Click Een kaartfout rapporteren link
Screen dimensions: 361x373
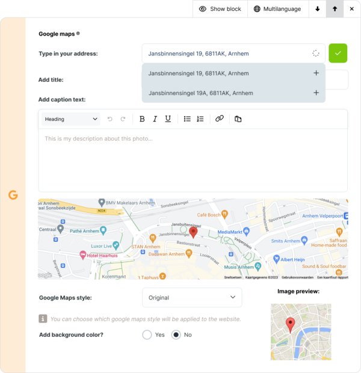333,277
